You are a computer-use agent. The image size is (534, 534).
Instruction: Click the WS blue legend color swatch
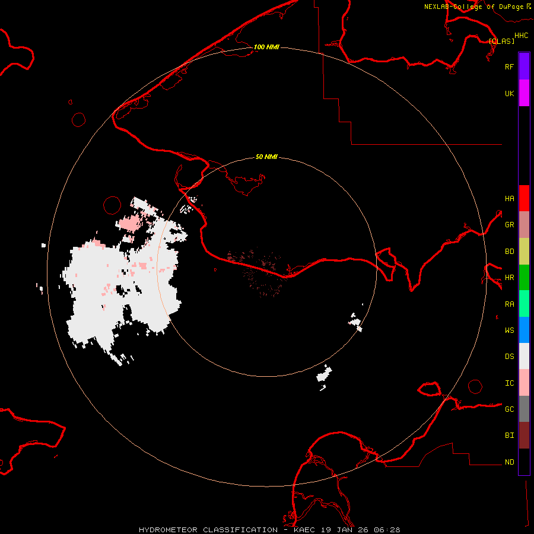pos(524,330)
